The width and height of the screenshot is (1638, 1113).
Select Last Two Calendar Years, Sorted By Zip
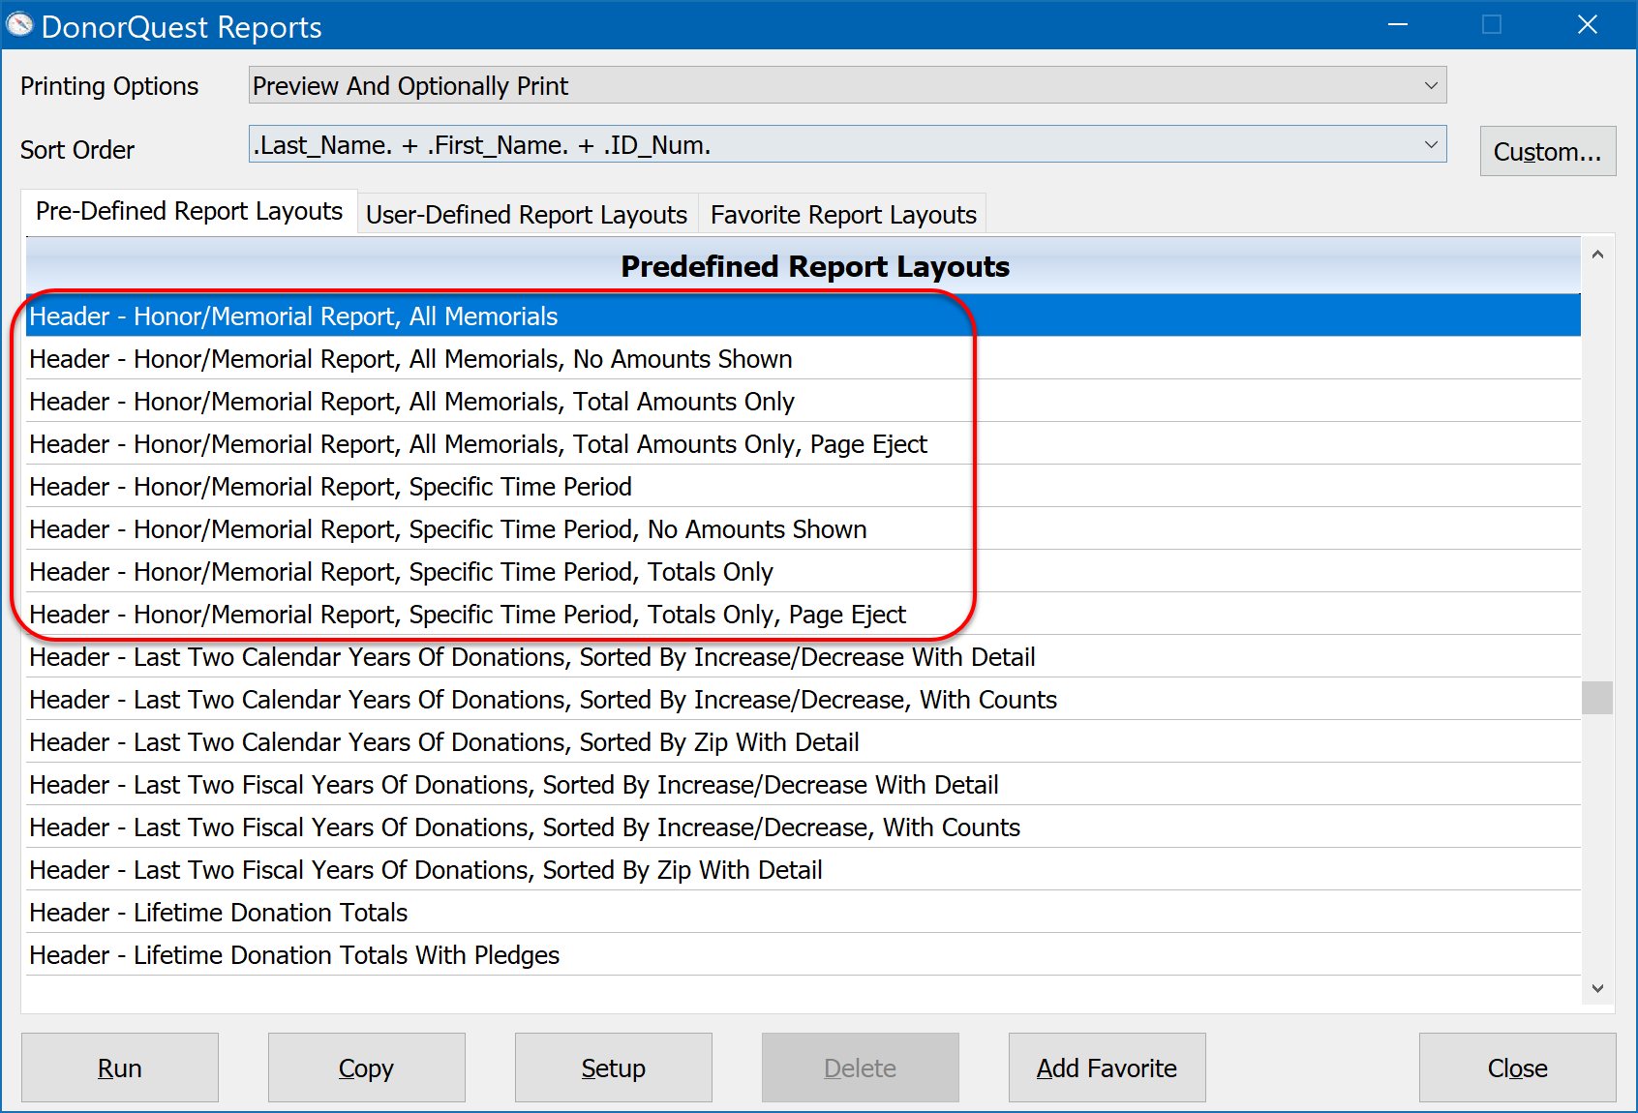pyautogui.click(x=804, y=742)
